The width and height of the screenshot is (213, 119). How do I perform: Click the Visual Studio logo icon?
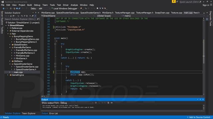(x=2, y=2)
